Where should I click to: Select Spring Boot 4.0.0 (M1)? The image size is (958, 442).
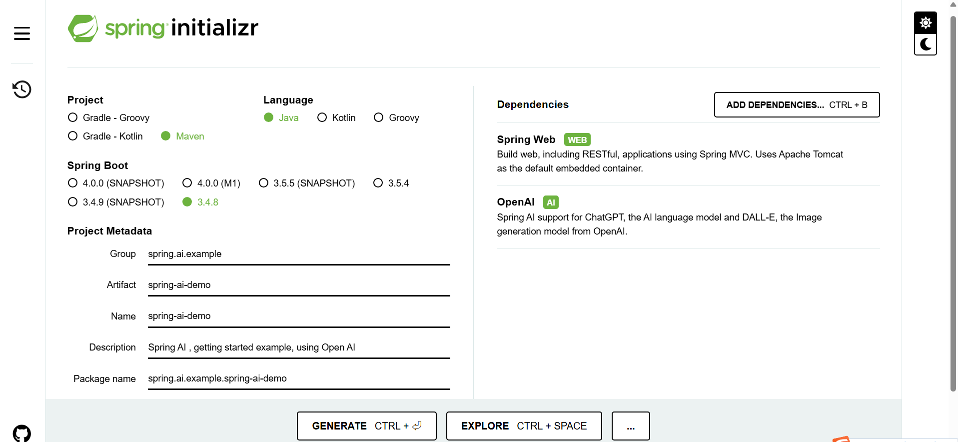[211, 183]
